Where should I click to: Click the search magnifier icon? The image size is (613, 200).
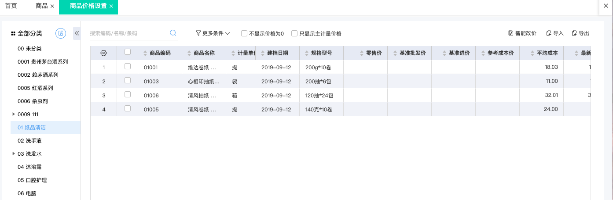173,33
